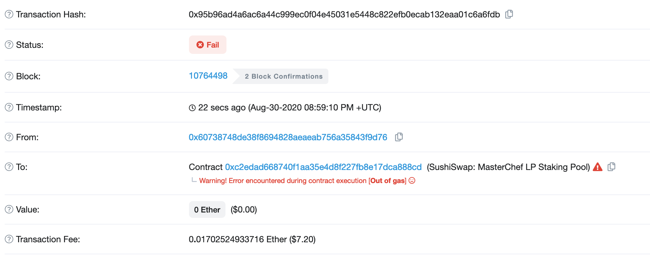This screenshot has height=259, width=650.
Task: Click the From help question icon
Action: tap(9, 137)
